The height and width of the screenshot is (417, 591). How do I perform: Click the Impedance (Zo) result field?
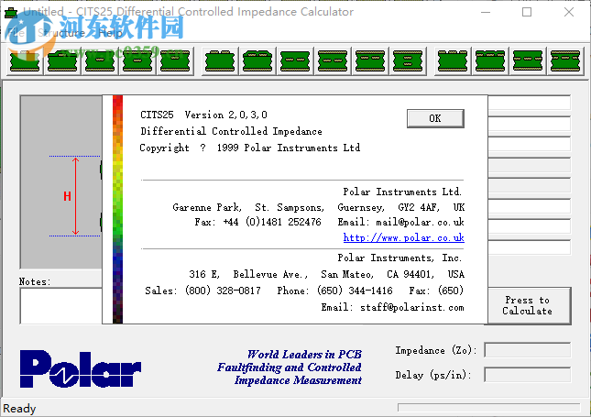pyautogui.click(x=527, y=350)
